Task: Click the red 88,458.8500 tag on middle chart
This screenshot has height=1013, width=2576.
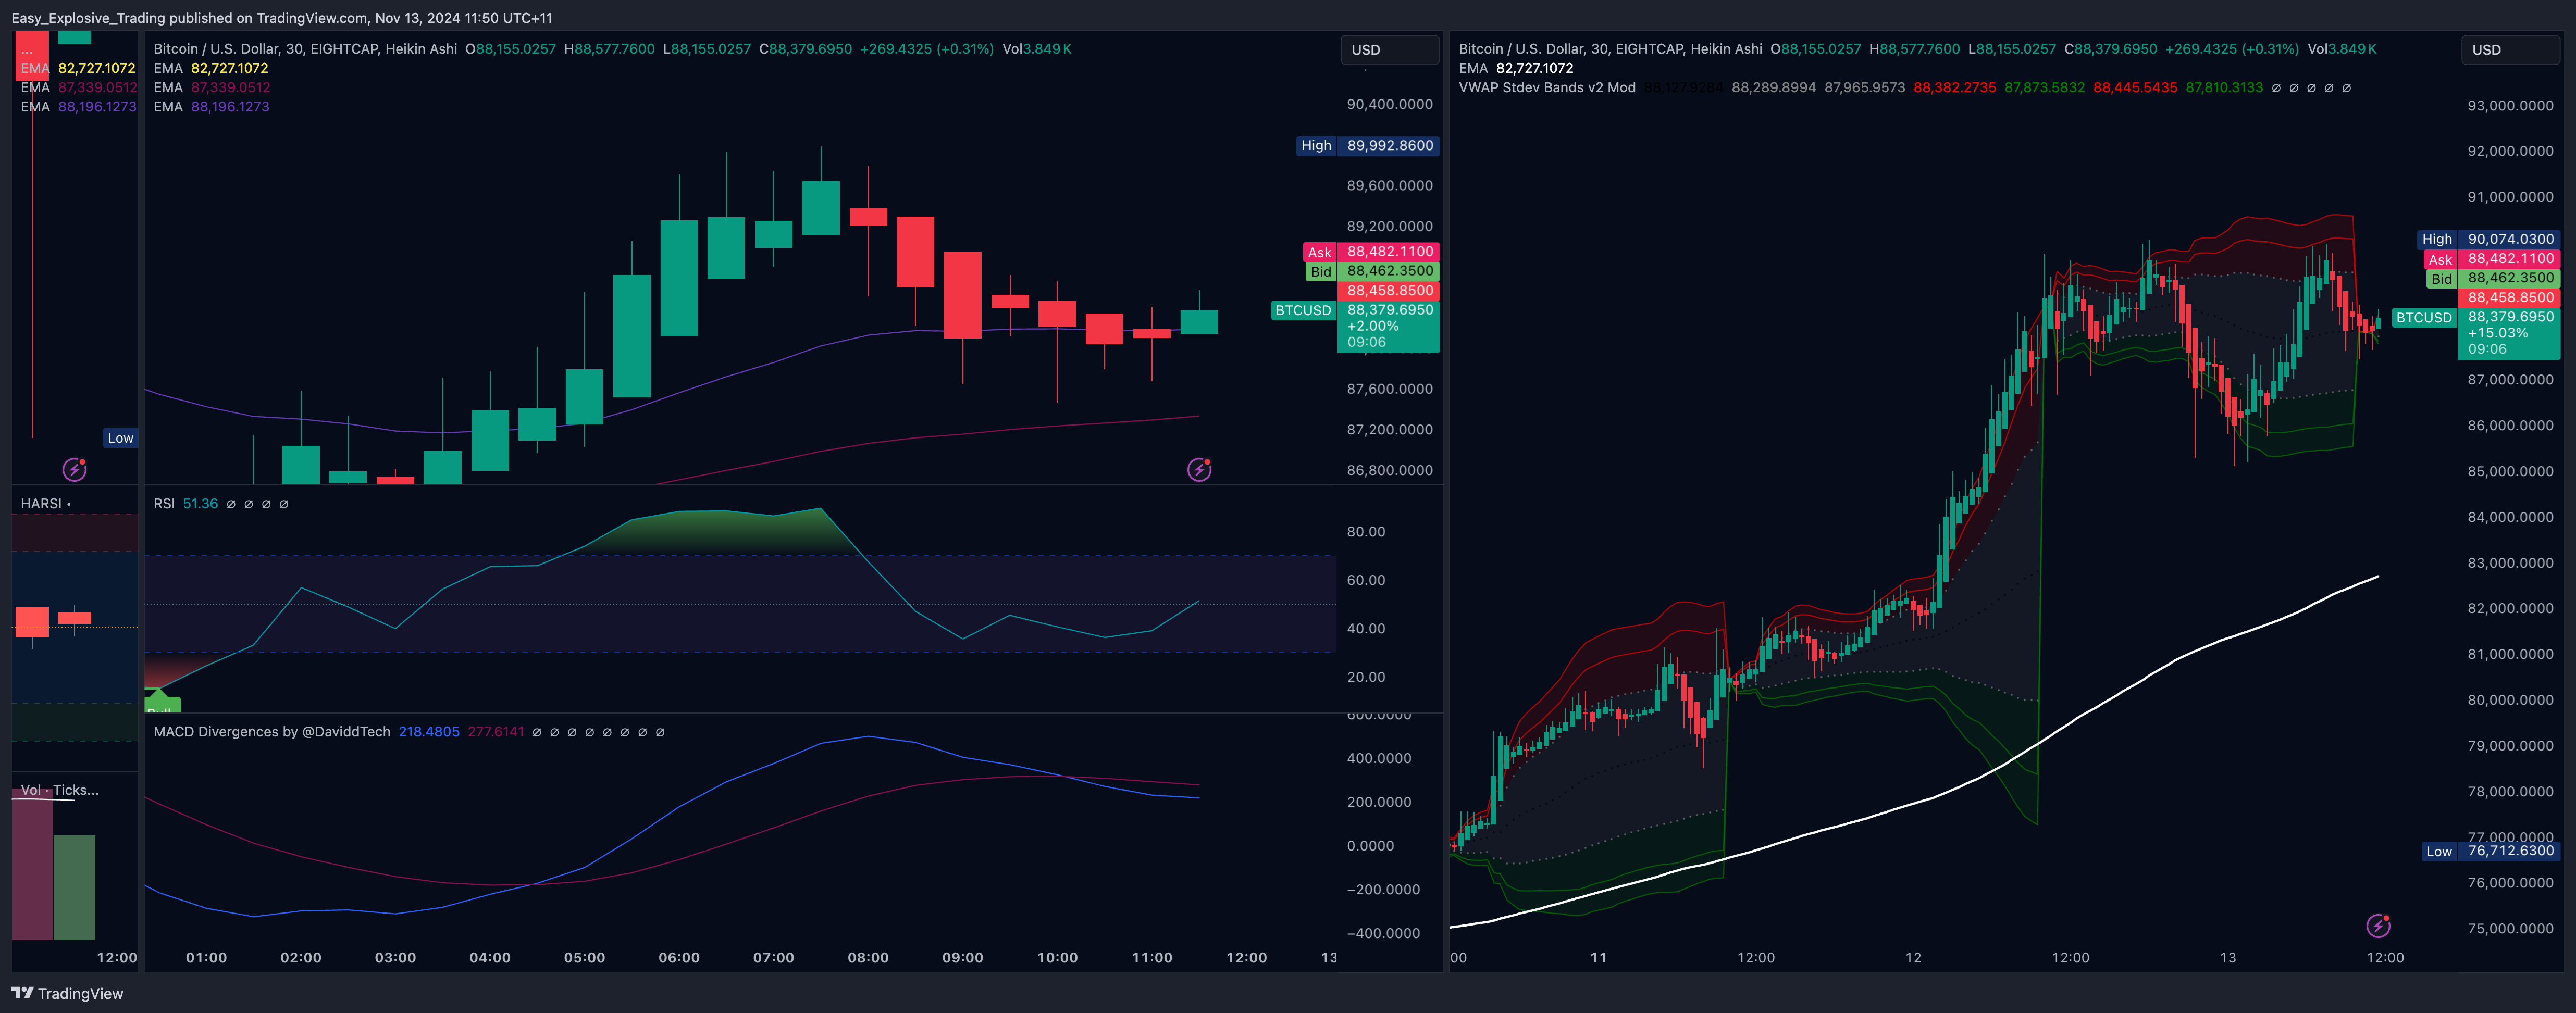Action: click(1389, 291)
